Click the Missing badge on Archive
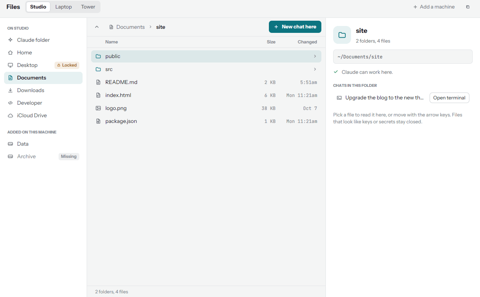Screen dimensions: 480x297 [69, 156]
